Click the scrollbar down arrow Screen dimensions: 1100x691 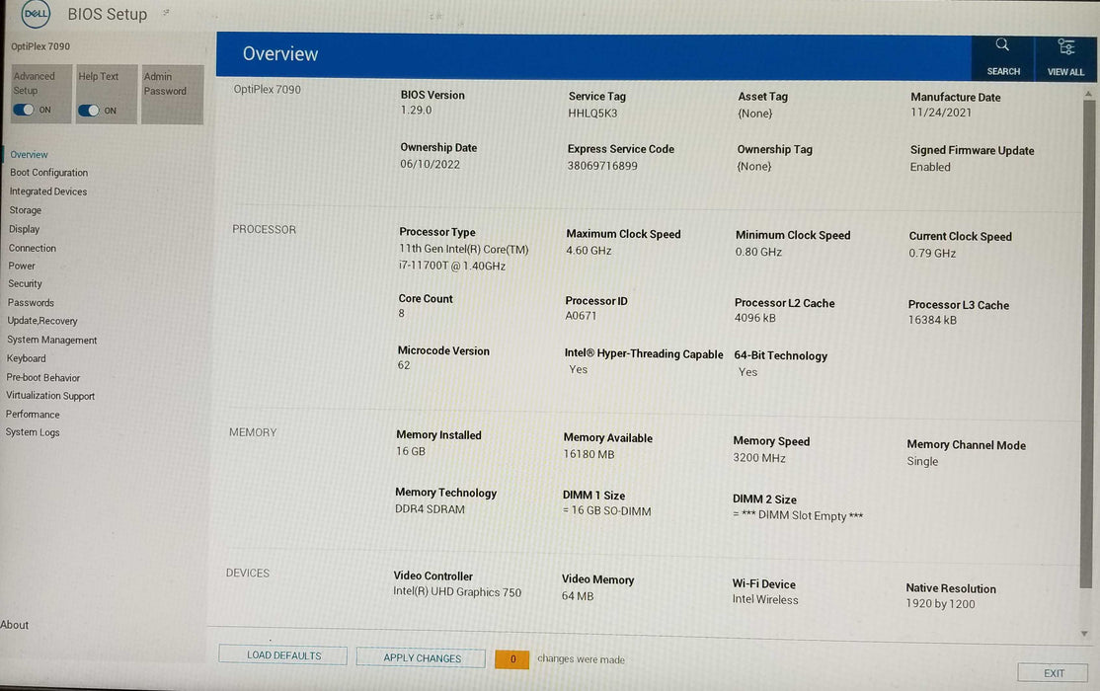point(1084,634)
